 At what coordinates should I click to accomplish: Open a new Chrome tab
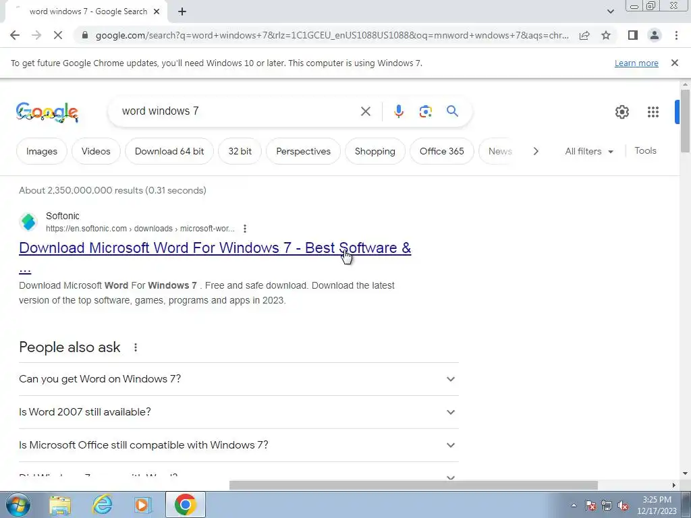click(182, 12)
